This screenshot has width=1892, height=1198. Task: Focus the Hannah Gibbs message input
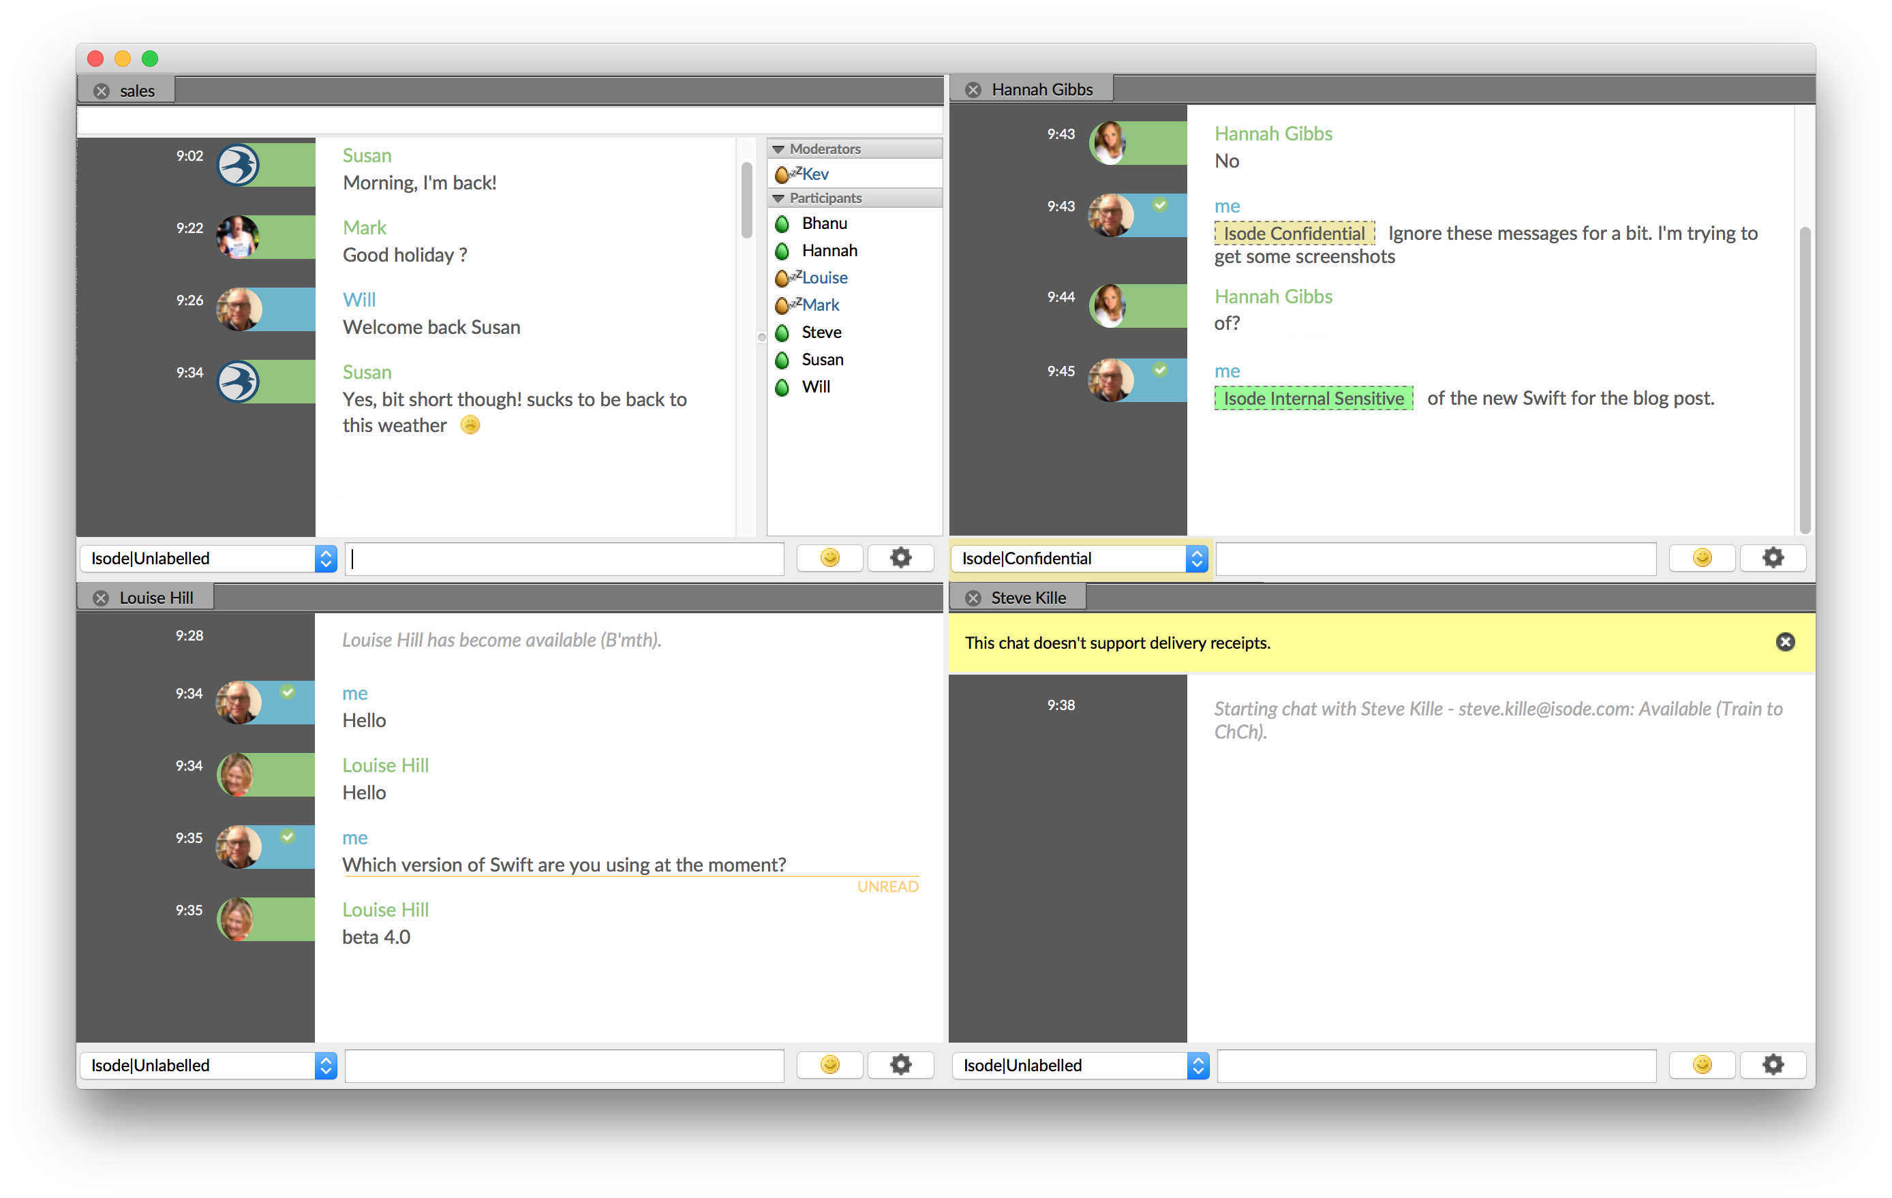[x=1436, y=559]
